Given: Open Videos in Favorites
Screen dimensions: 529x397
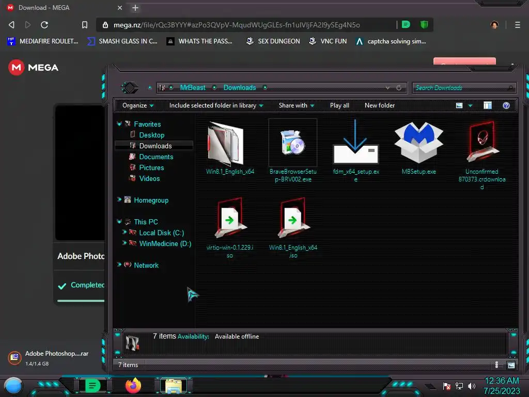Looking at the screenshot, I should tap(149, 178).
